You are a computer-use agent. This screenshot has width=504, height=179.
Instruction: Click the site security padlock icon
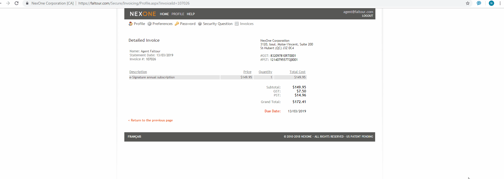[27, 3]
